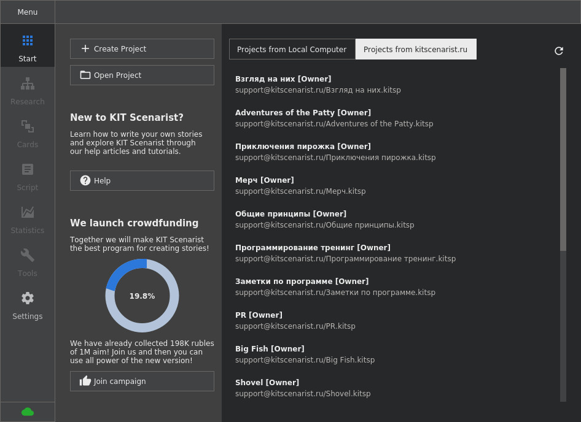Viewport: 581px width, 422px height.
Task: Click path support@kitscenarist.ru/PR.kitsp
Action: (295, 326)
